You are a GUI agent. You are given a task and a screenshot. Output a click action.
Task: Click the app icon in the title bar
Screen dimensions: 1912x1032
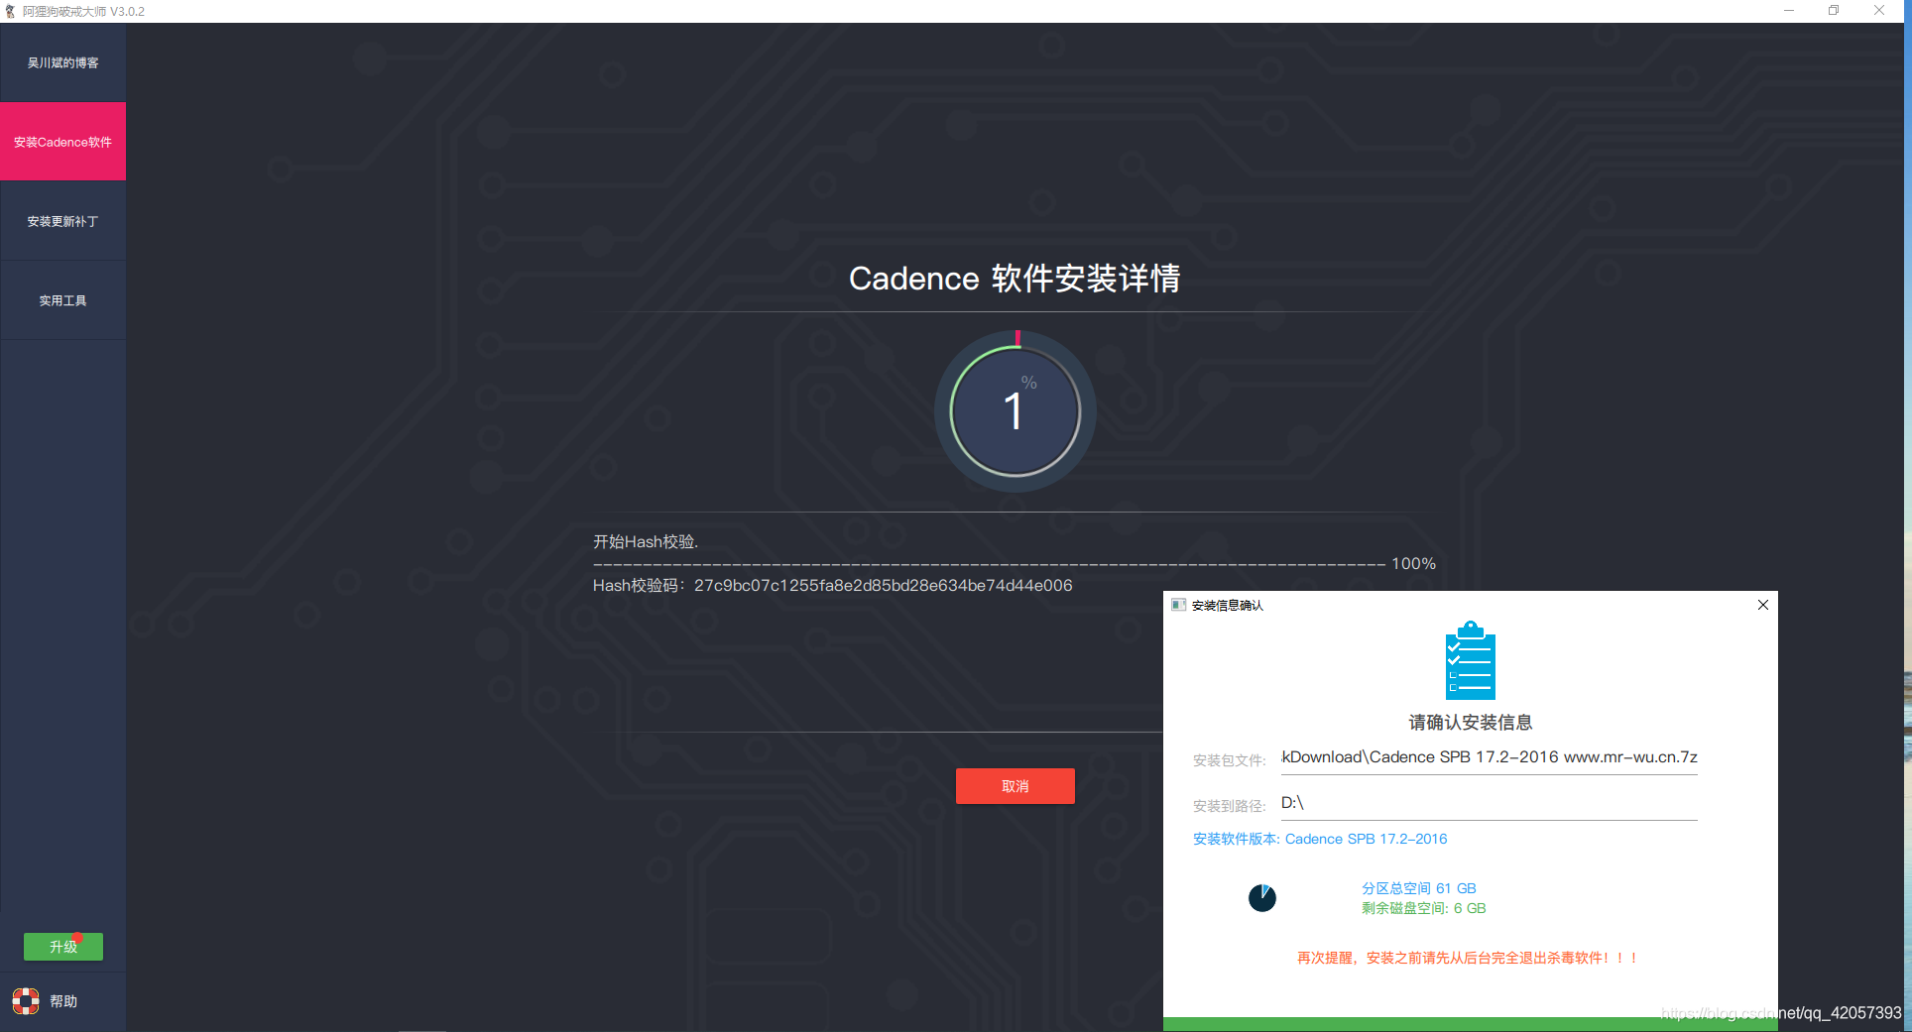(10, 11)
